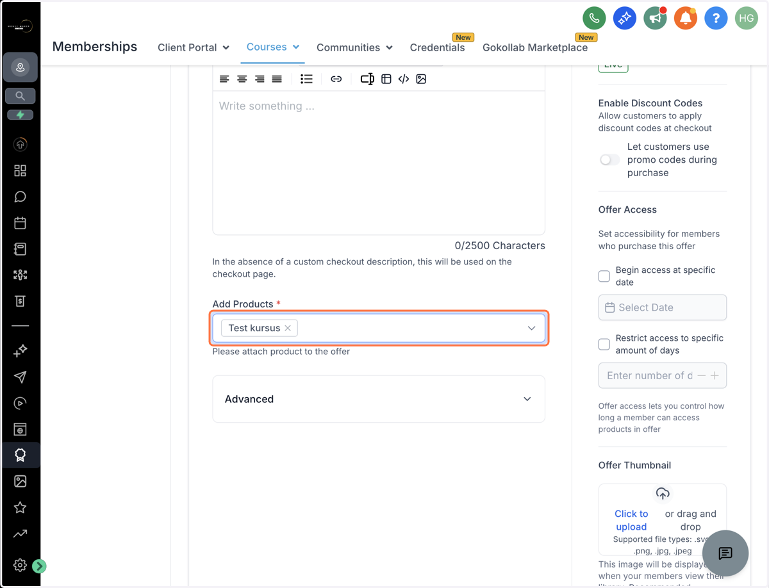Viewport: 769px width, 588px height.
Task: Click the embed video icon in editor toolbar
Action: (367, 79)
